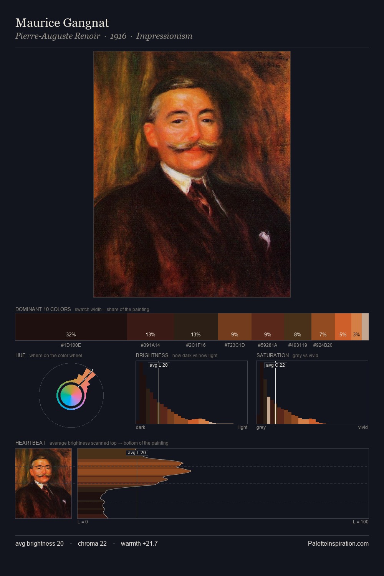Click the 'L = 100' axis label

tap(361, 522)
